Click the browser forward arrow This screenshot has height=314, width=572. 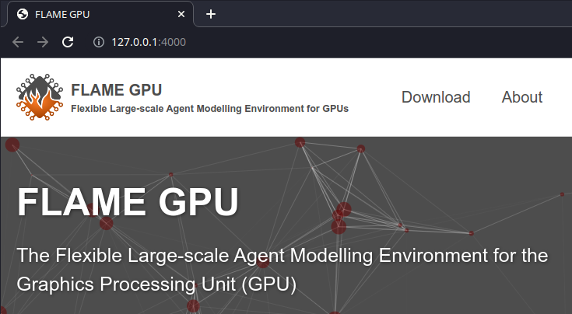(43, 42)
